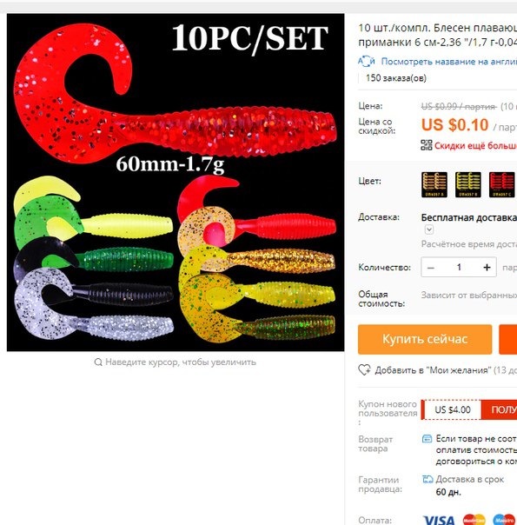Select the first orange color variant swatch
517x525 pixels.
pos(434,184)
